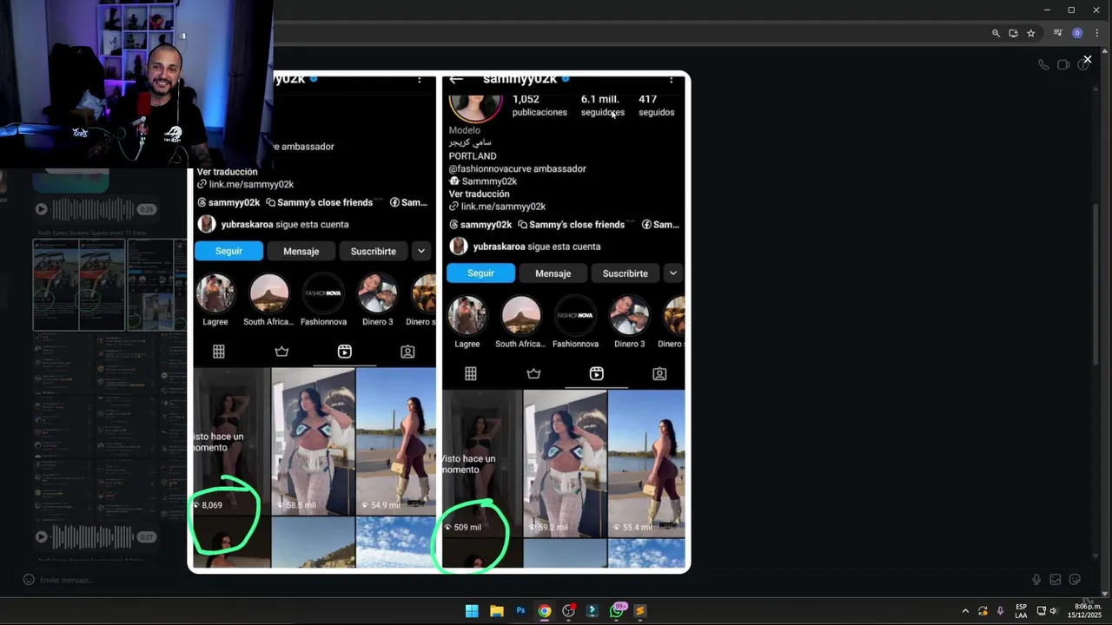Screen dimensions: 1112x625
Task: Select the reels tab in right screenshot
Action: coord(597,373)
